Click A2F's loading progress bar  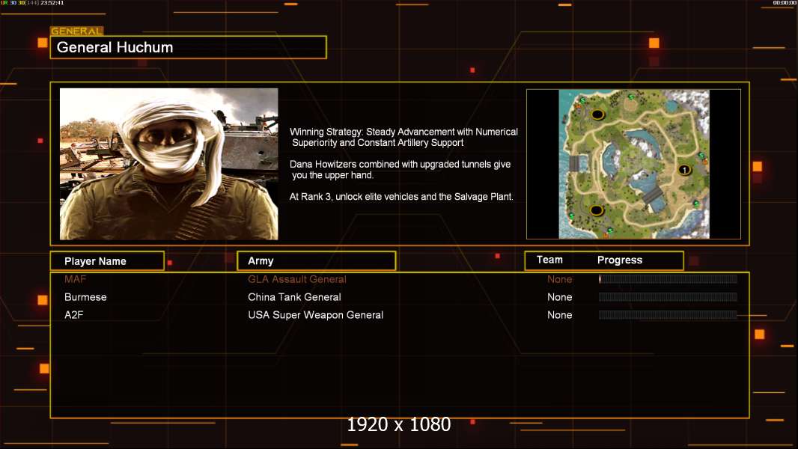[x=668, y=315]
